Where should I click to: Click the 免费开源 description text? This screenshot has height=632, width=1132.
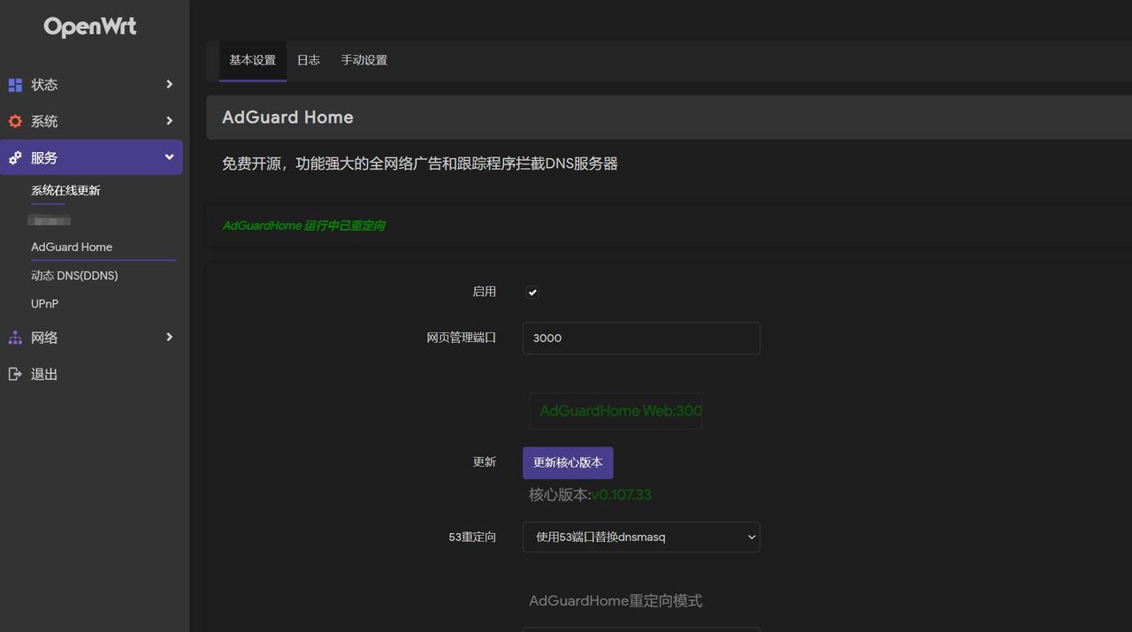[x=420, y=164]
